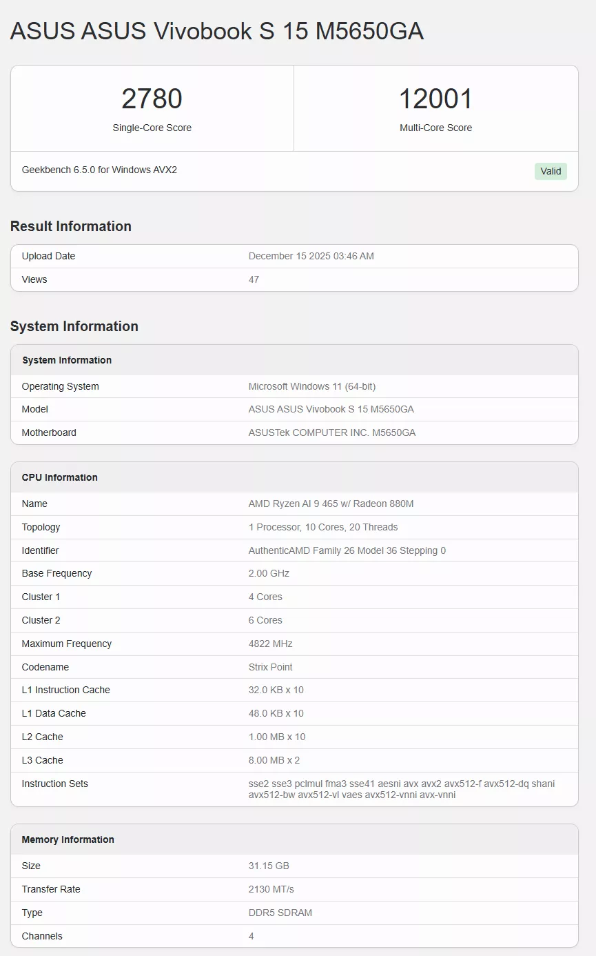Click the Views count 47

(x=254, y=279)
